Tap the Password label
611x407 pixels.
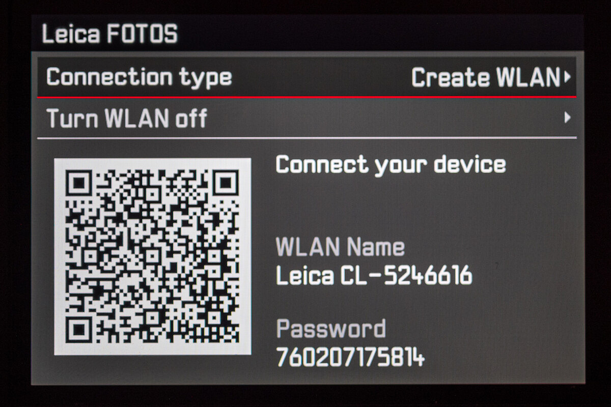(331, 329)
